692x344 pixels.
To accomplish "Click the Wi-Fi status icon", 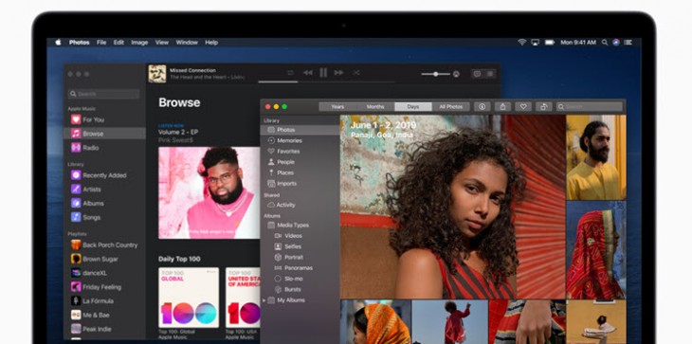I will pyautogui.click(x=522, y=43).
